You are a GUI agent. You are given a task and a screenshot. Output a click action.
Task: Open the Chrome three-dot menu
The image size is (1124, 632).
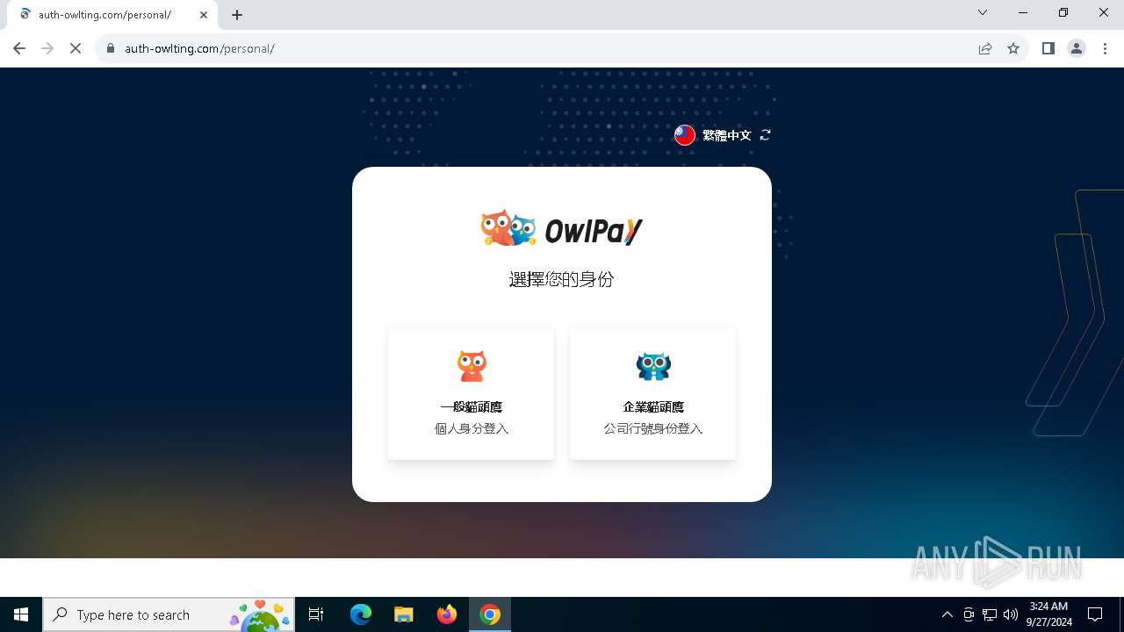(x=1105, y=48)
